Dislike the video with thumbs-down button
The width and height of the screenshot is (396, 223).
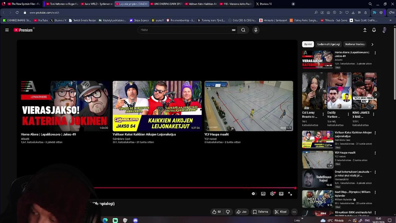228,212
